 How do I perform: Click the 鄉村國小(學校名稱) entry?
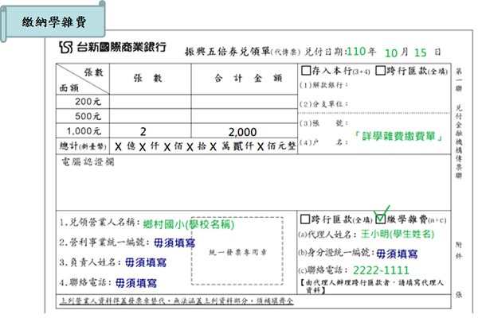pyautogui.click(x=189, y=224)
